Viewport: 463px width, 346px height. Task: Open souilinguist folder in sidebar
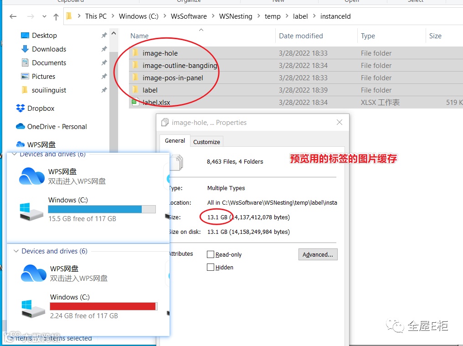pos(49,90)
